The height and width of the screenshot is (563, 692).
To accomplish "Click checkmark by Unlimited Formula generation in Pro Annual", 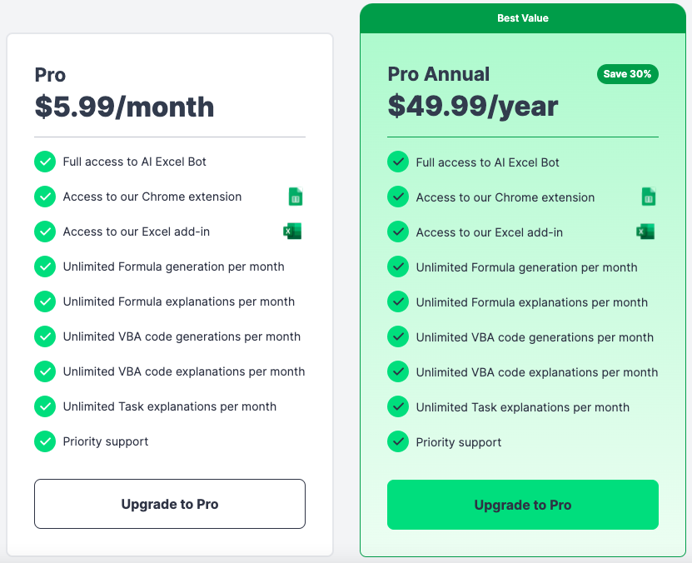I will [398, 267].
